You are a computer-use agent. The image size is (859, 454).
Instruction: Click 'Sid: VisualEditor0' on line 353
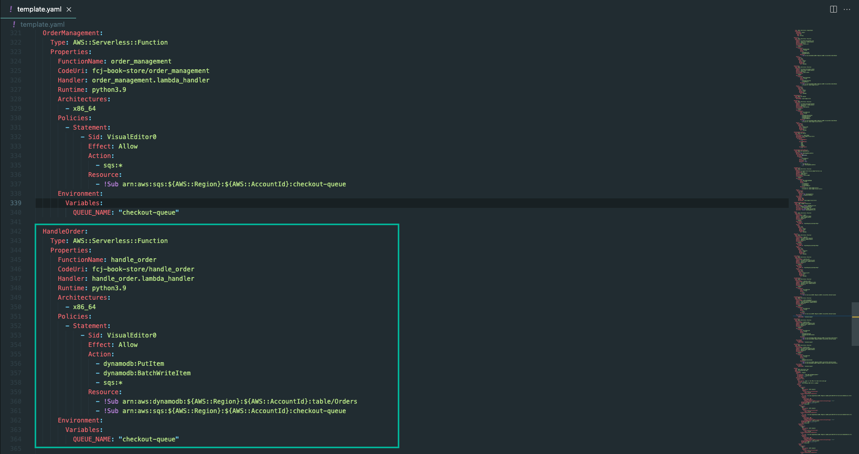click(x=122, y=335)
